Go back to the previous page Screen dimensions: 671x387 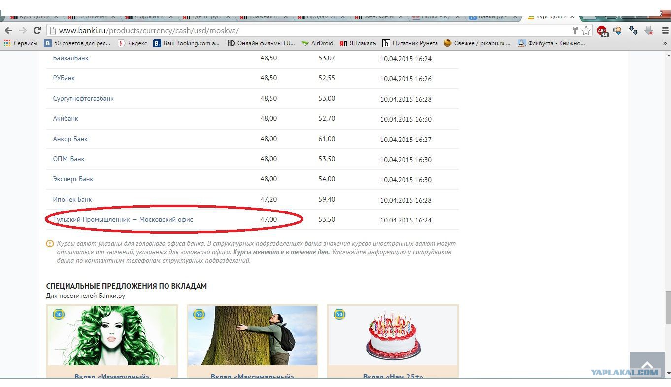(9, 31)
